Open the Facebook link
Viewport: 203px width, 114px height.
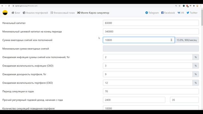(x=168, y=13)
